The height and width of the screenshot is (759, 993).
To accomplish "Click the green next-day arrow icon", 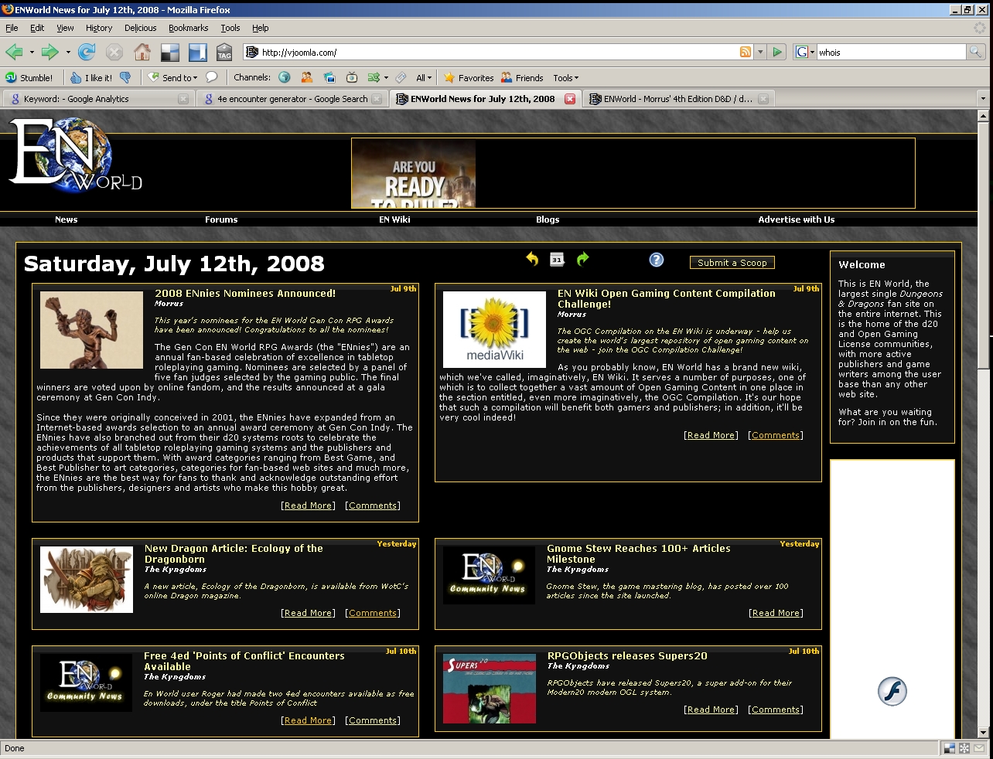I will (x=582, y=259).
